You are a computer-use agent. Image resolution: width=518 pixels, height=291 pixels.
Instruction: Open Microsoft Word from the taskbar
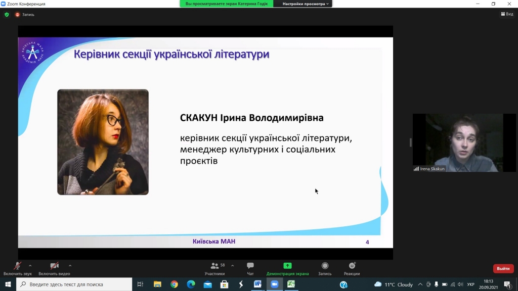point(257,284)
